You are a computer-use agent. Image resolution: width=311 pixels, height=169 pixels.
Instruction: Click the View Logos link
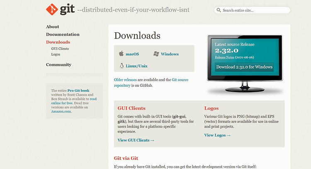coord(217,135)
